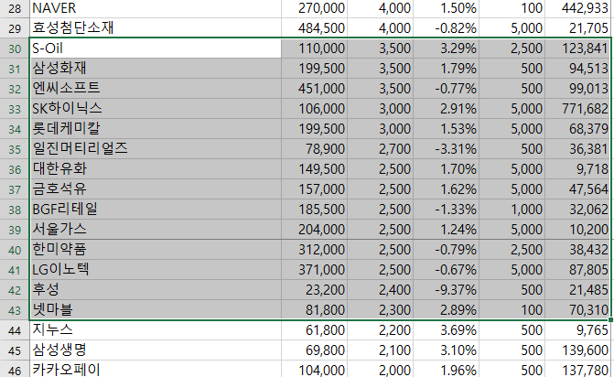The image size is (614, 377).
Task: Click the change cell 2,700
Action: [x=381, y=149]
